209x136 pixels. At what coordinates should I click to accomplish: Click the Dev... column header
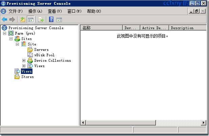[132, 28]
